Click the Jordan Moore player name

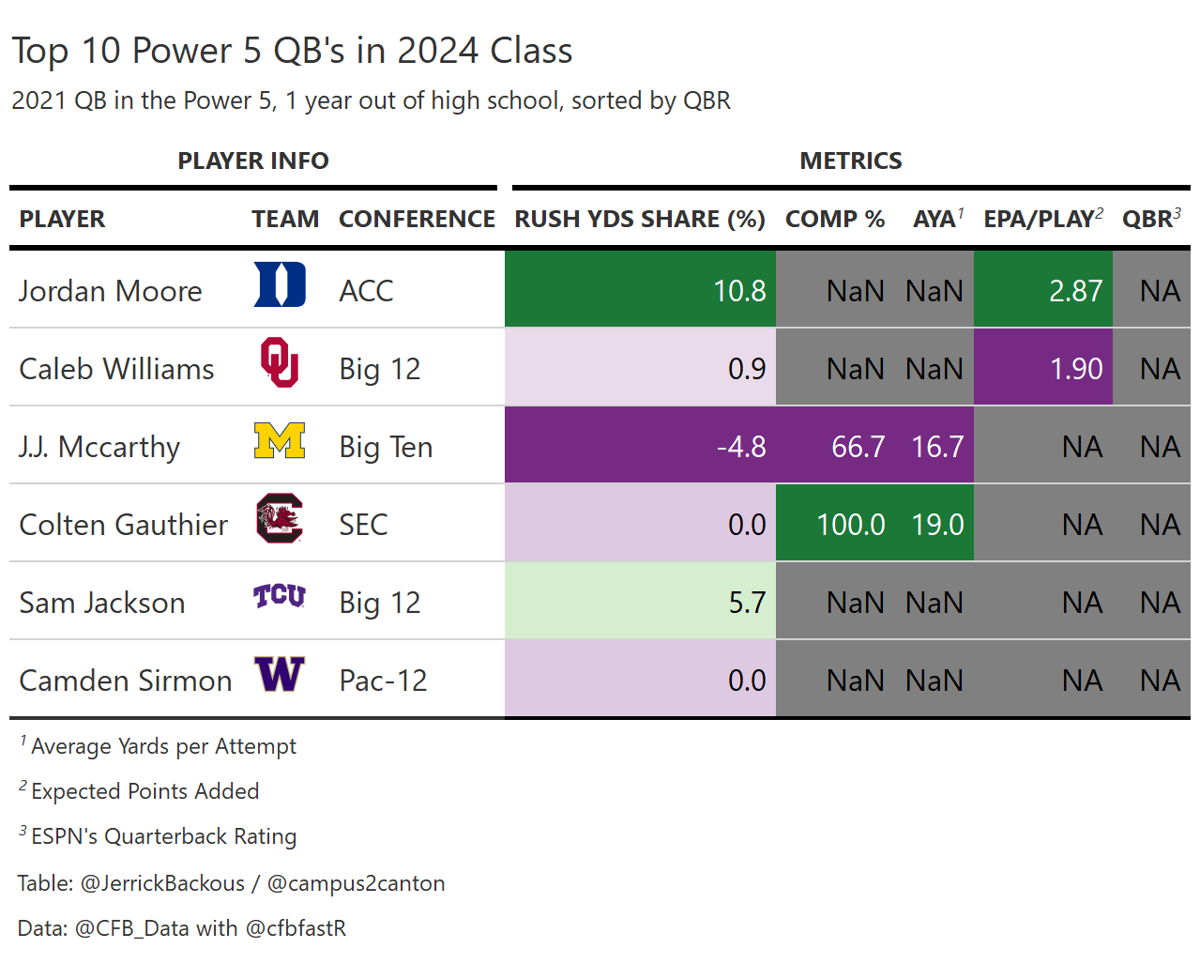click(x=111, y=292)
